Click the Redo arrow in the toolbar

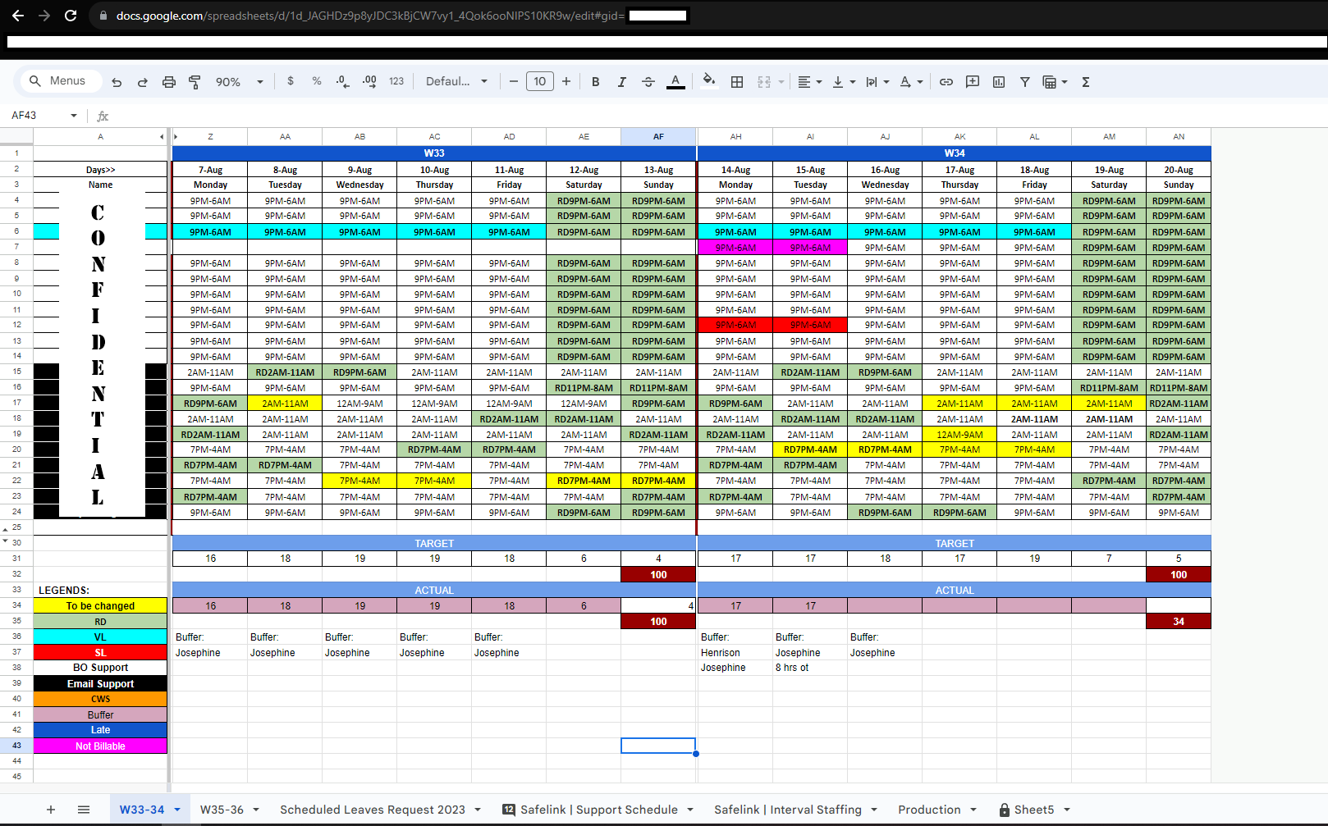tap(143, 82)
